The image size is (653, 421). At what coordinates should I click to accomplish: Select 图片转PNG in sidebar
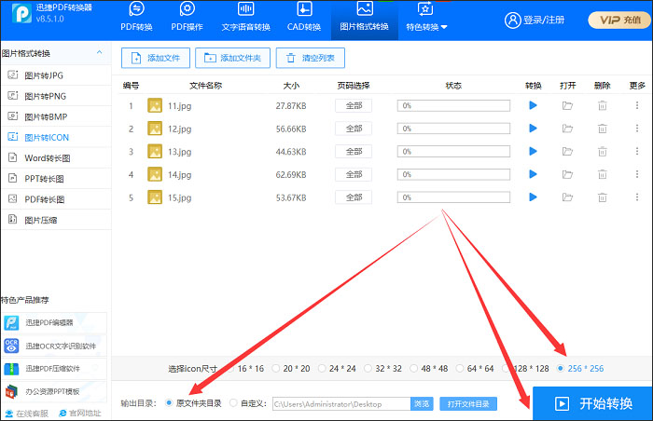(56, 96)
